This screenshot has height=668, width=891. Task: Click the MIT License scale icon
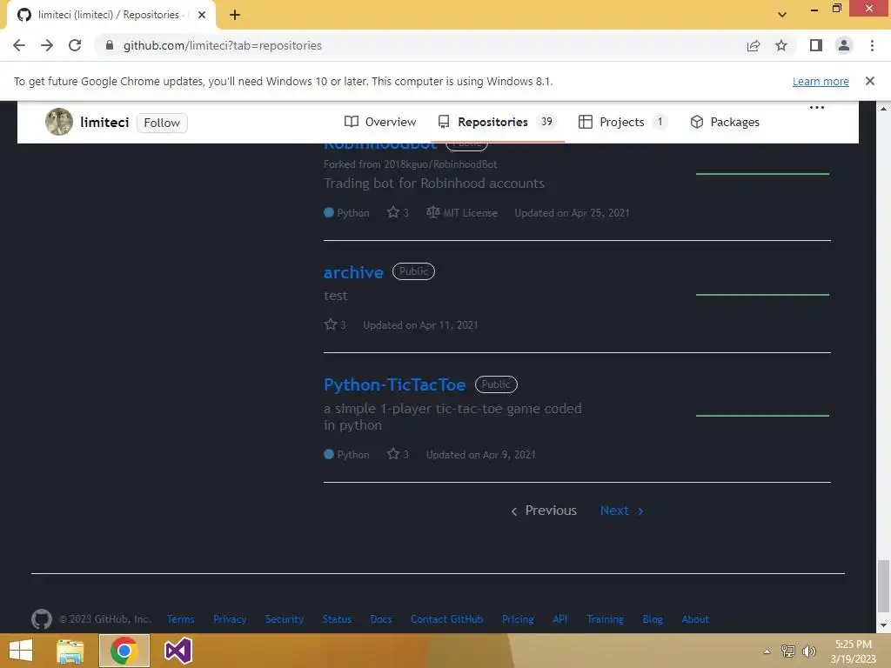coord(433,212)
